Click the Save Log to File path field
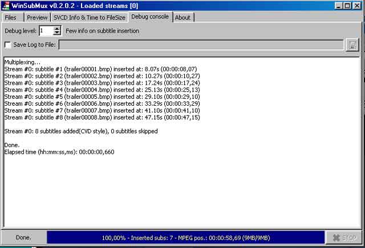The height and width of the screenshot is (248, 365). (201, 45)
